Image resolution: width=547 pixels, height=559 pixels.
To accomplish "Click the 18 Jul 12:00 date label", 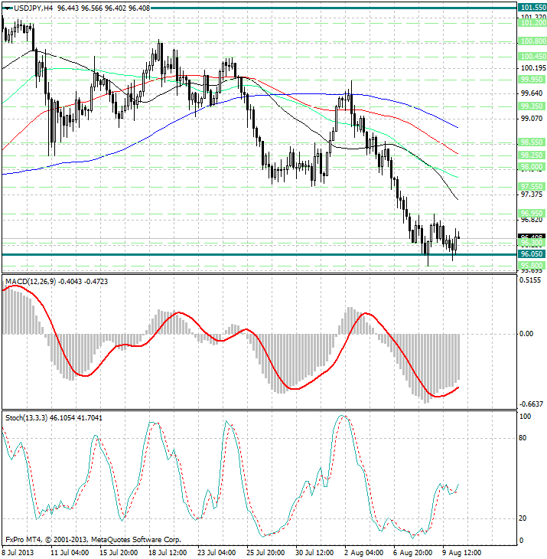I will point(168,553).
